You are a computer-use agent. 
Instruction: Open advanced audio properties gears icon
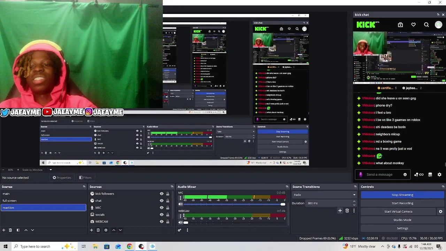pyautogui.click(x=179, y=230)
